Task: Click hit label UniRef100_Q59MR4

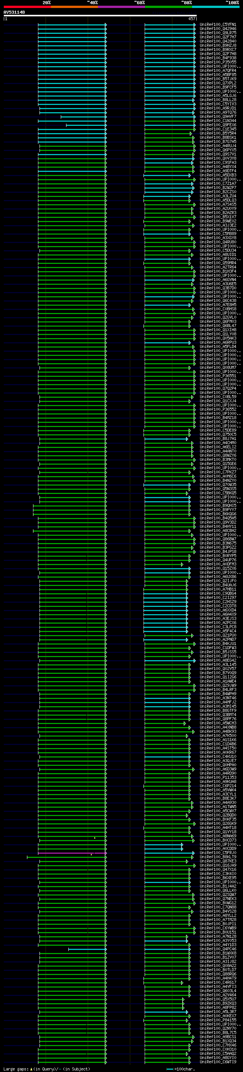Action: click(x=218, y=263)
